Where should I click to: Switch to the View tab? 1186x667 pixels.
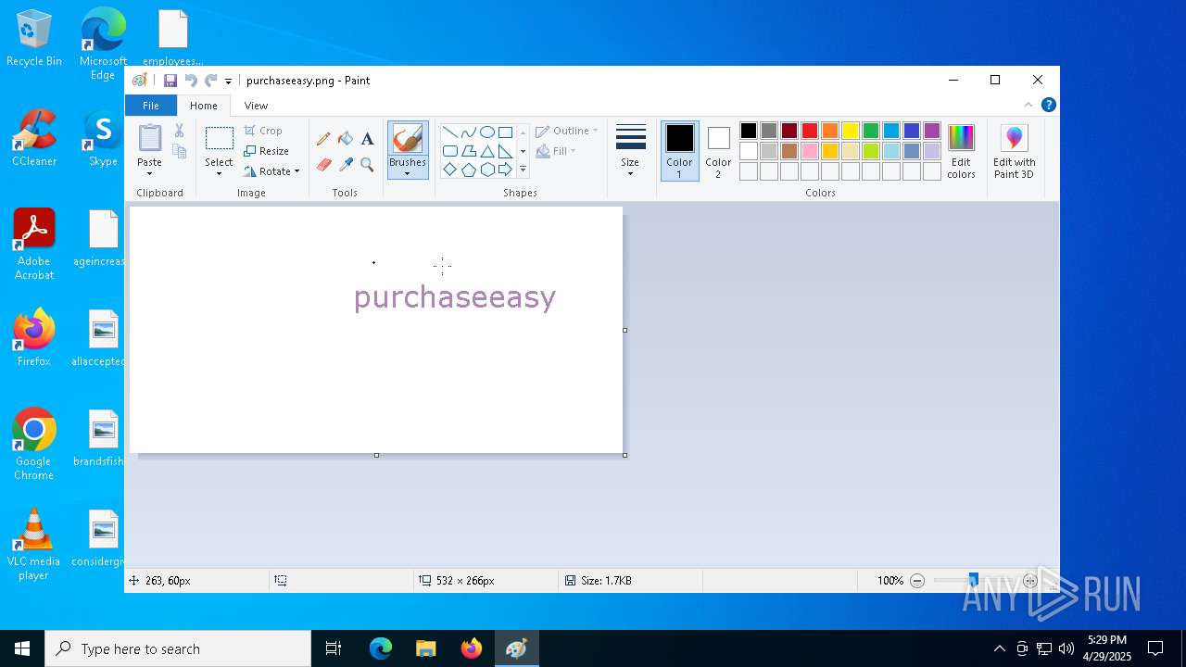256,106
